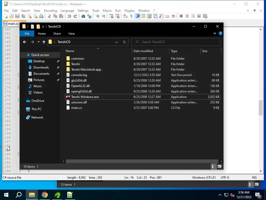Open Downloads in the navigation pane
The image size is (266, 200).
click(x=41, y=67)
